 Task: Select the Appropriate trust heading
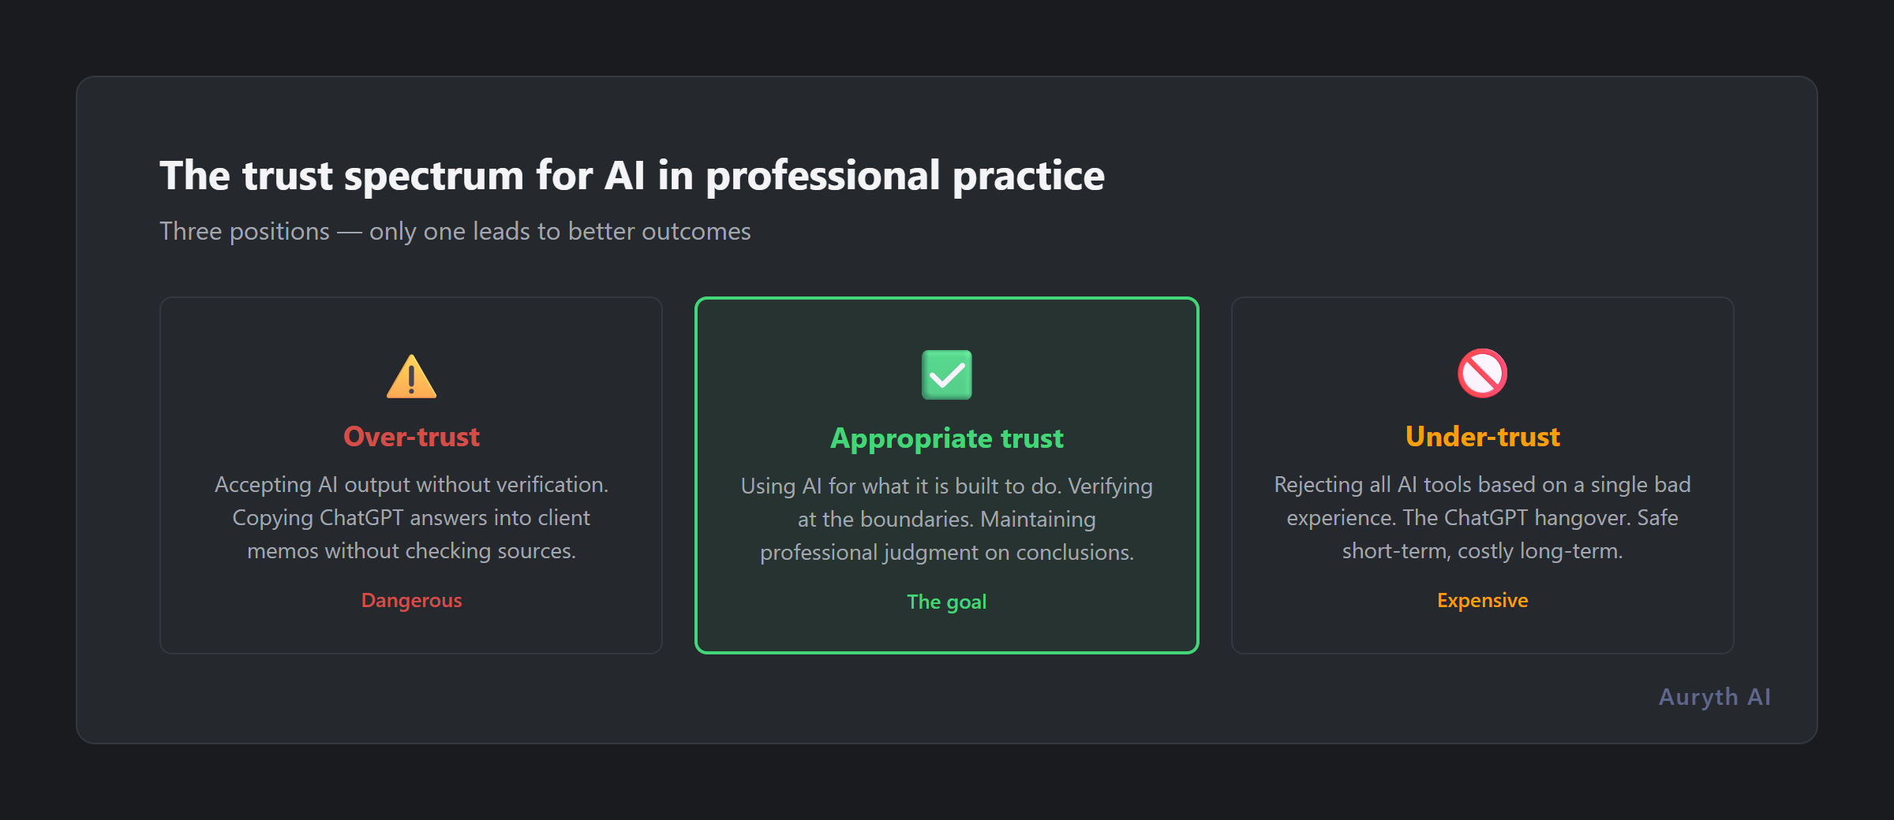click(x=946, y=438)
